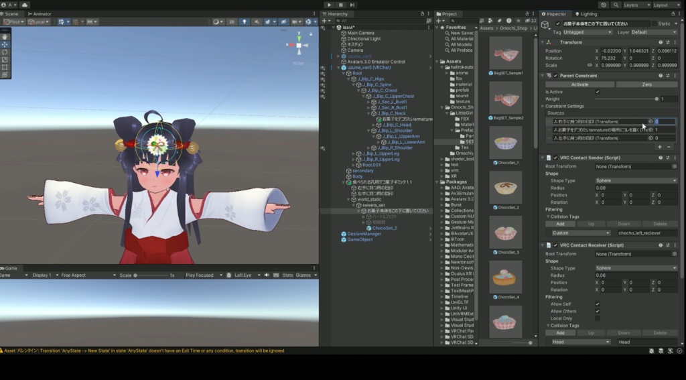Click the Zero button in Parent Constraint

[x=647, y=84]
